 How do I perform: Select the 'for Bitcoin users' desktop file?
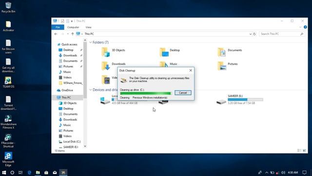pos(8,46)
